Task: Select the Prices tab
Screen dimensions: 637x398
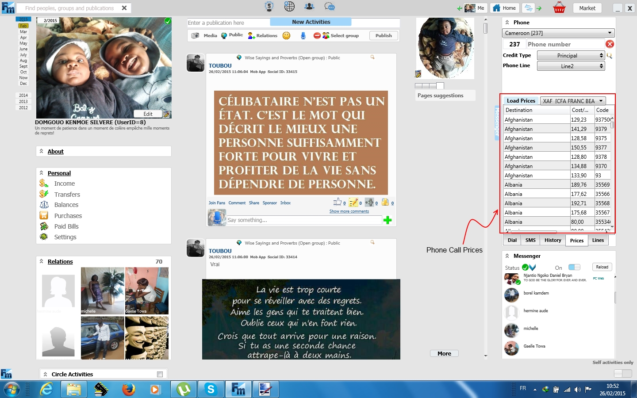Action: tap(577, 241)
